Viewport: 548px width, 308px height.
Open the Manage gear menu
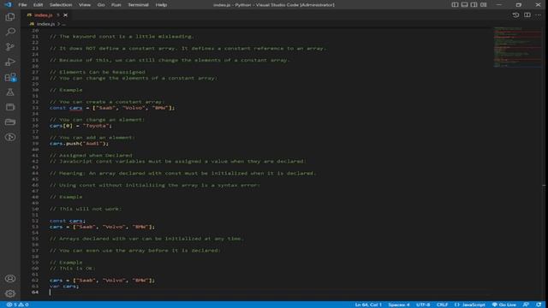pyautogui.click(x=10, y=293)
